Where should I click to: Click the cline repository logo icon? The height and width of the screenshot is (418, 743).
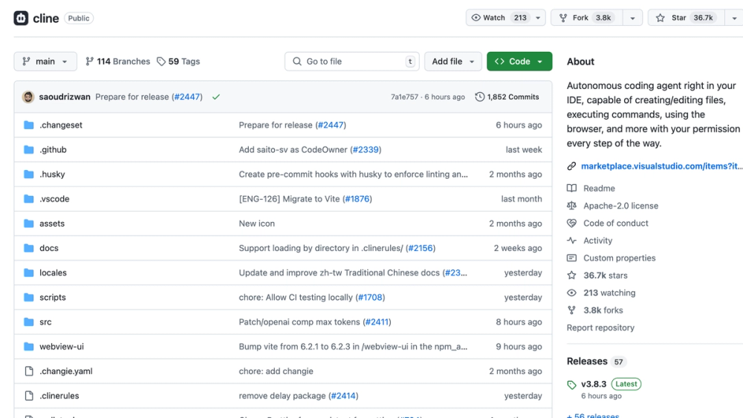click(x=21, y=18)
